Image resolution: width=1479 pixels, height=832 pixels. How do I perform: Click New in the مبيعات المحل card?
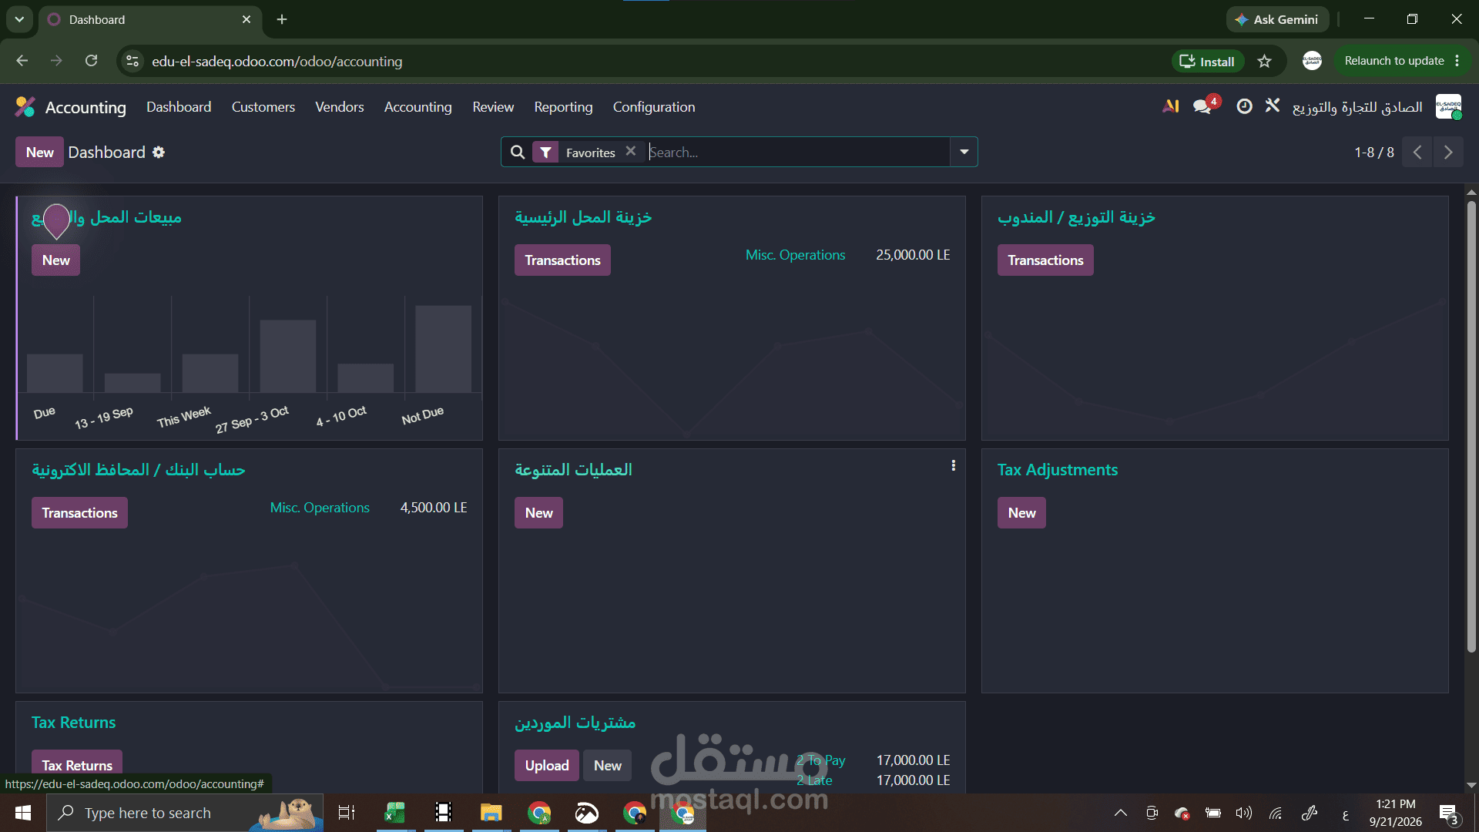[x=55, y=260]
